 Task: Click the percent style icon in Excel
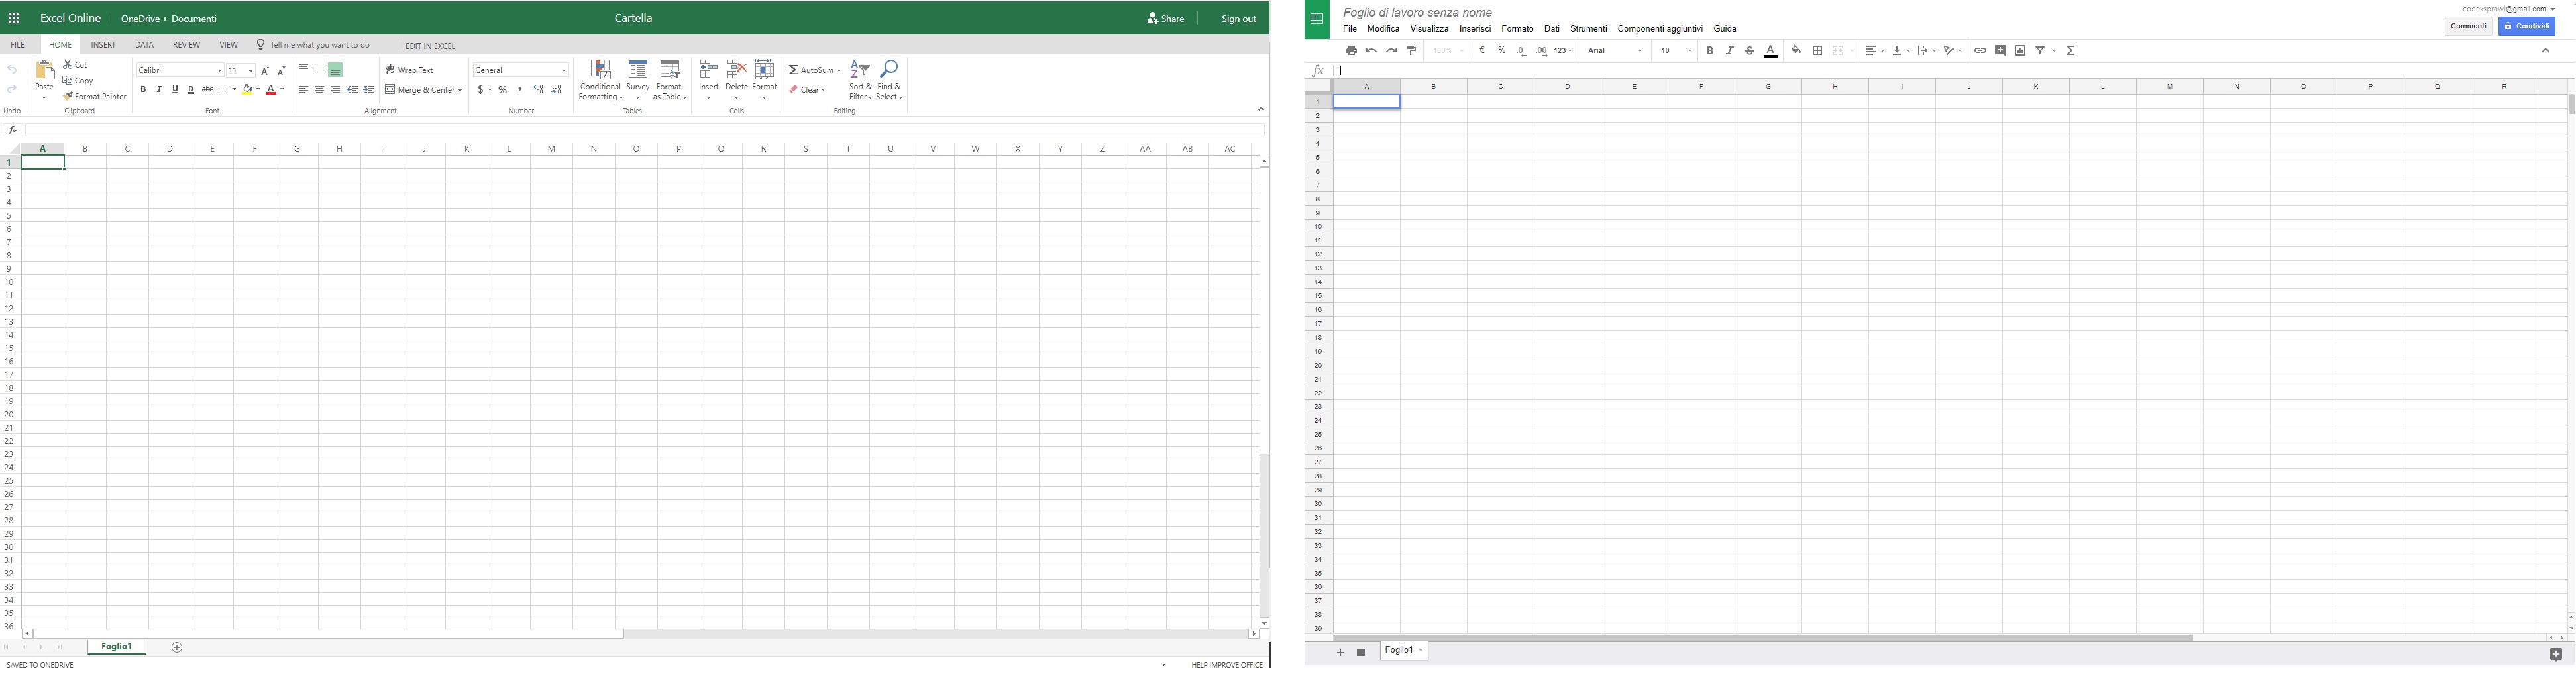point(503,90)
